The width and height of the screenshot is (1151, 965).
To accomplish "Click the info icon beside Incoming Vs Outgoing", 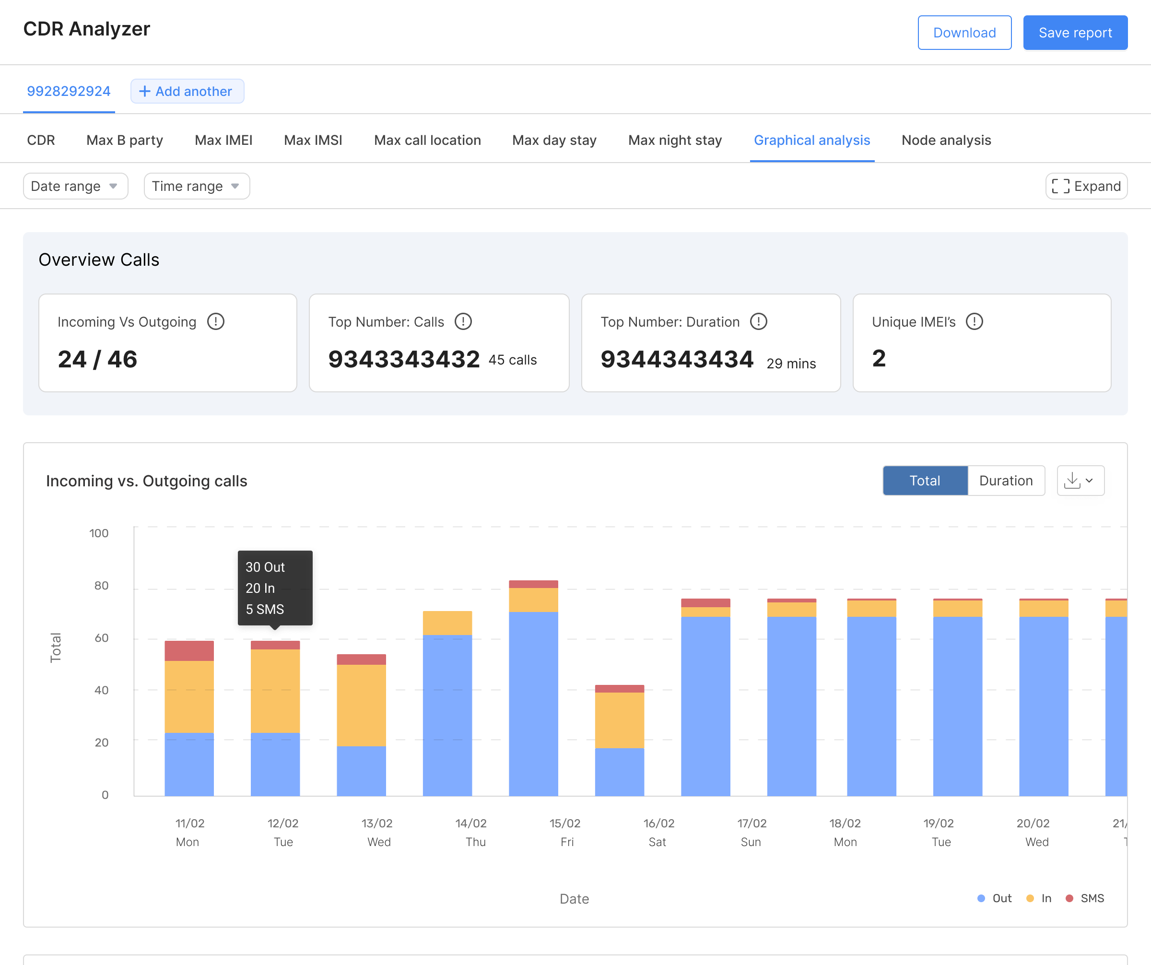I will click(215, 322).
